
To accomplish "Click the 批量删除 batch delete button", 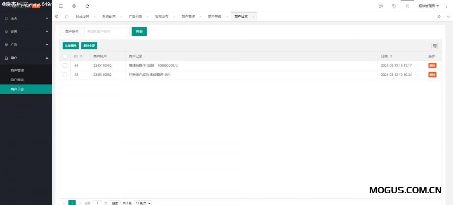I will [x=71, y=46].
